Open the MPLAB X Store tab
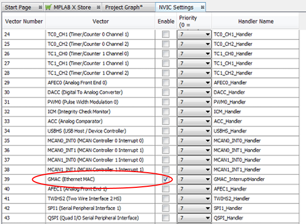306x224 pixels. tap(72, 8)
